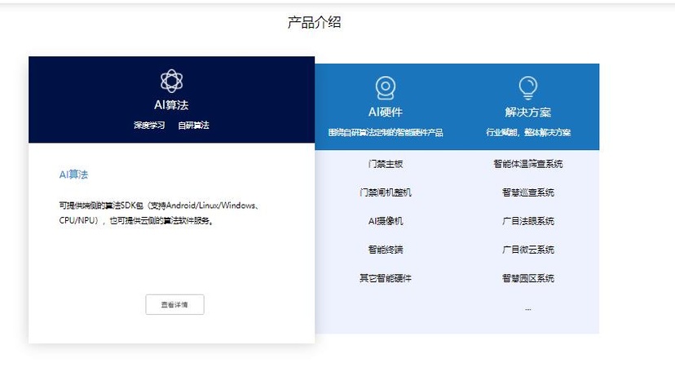Click the 围绕自研算法定制的智能硬件产品 subtitle
The width and height of the screenshot is (675, 380).
[386, 133]
